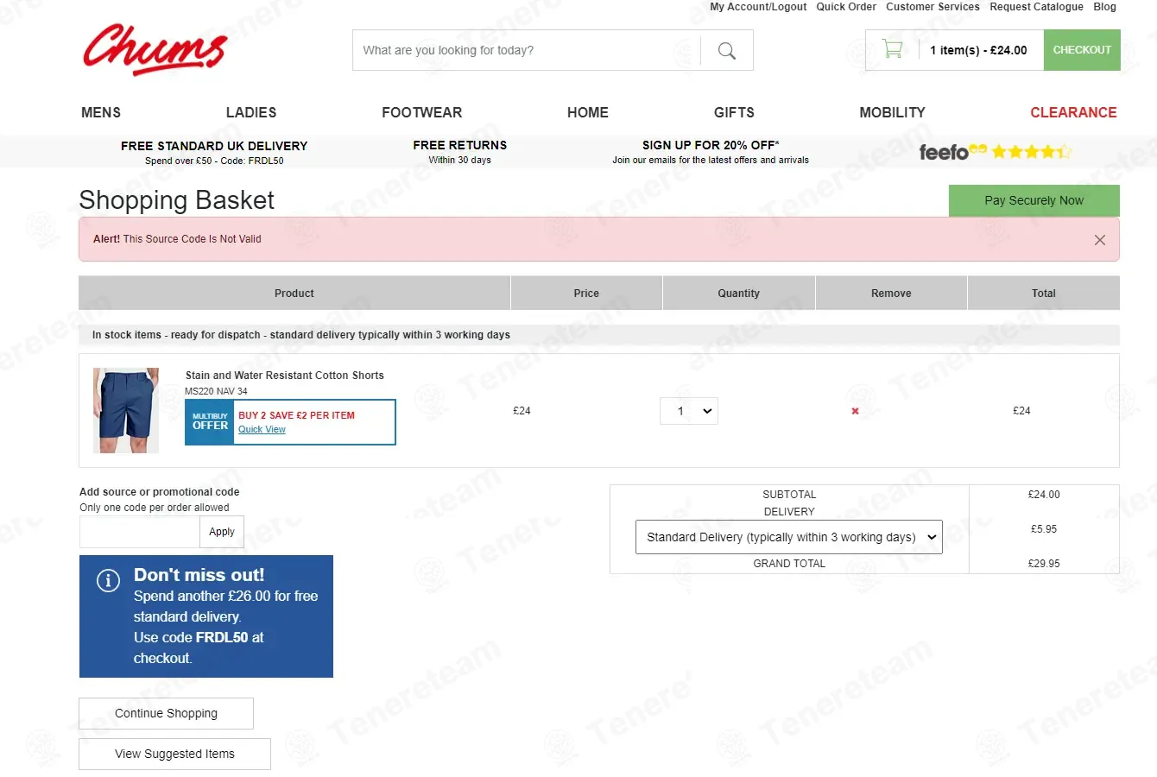Open Request Catalogue link

pos(1036,7)
